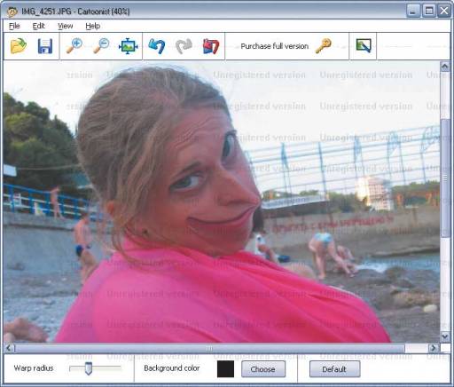The height and width of the screenshot is (387, 454).
Task: Open the image preview icon on toolbar
Action: (x=364, y=45)
